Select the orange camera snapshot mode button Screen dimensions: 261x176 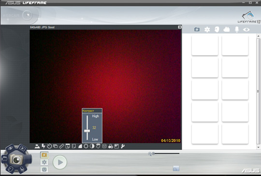(44, 155)
